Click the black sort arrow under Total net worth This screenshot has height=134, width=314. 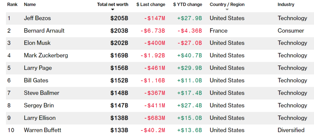click(x=113, y=10)
